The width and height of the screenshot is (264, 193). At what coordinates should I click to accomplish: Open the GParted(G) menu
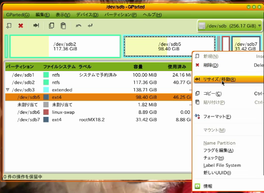(x=18, y=15)
